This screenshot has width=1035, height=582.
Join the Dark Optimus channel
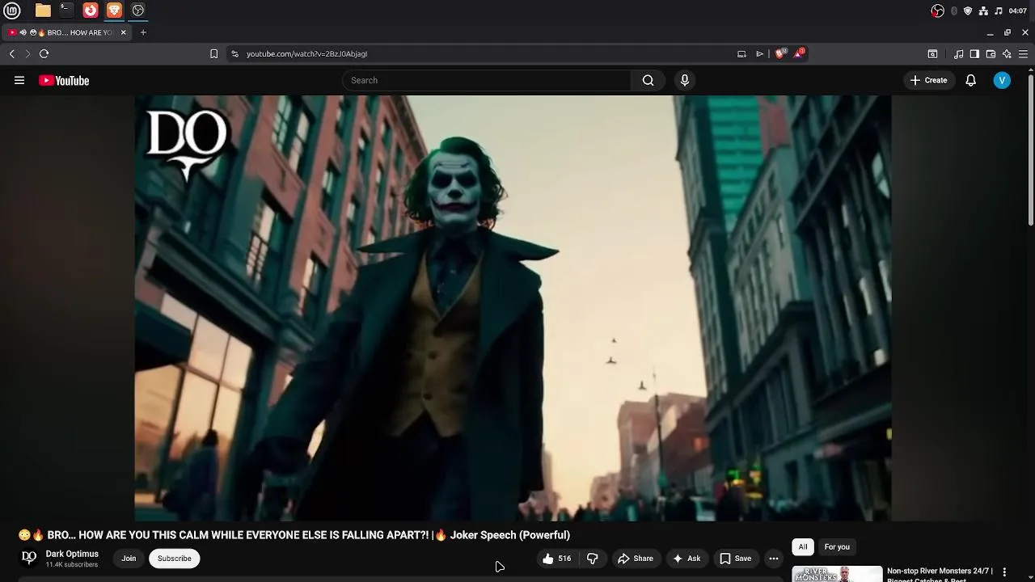click(x=129, y=559)
